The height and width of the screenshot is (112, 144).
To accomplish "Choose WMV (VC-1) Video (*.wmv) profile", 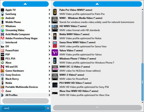I will [x=96, y=69].
